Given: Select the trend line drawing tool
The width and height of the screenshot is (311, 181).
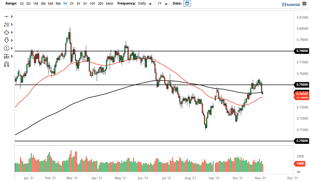Looking at the screenshot, I should 7,16.
